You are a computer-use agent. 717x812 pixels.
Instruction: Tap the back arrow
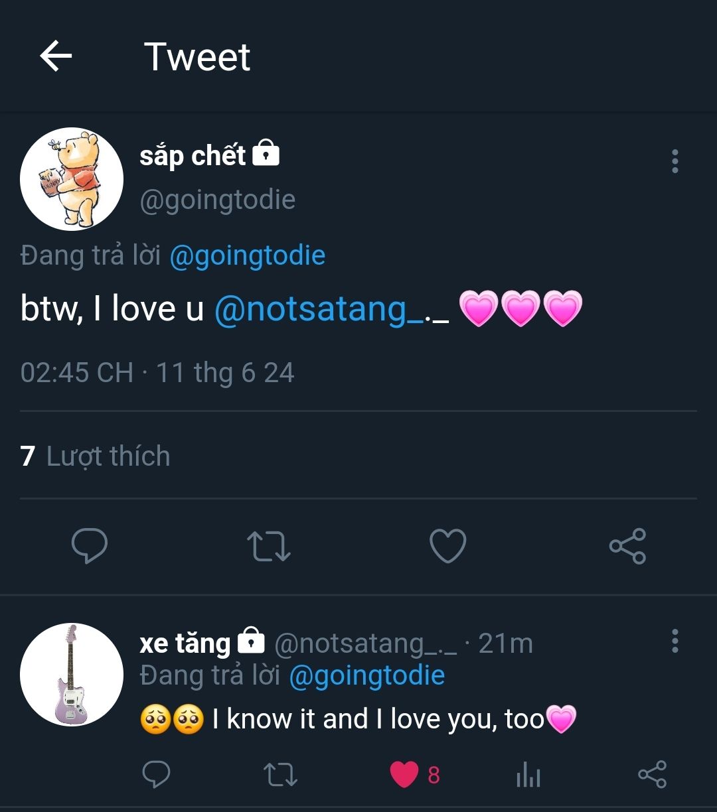coord(56,56)
